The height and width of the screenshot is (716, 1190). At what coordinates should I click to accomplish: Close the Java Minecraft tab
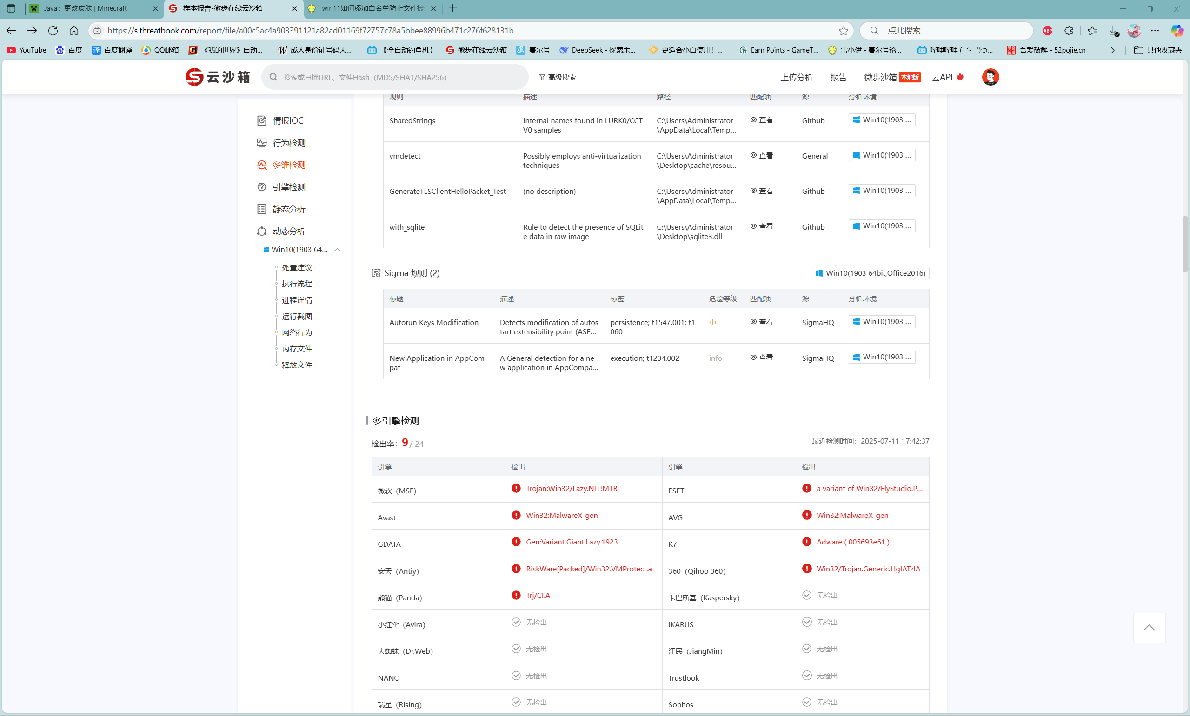pyautogui.click(x=155, y=8)
